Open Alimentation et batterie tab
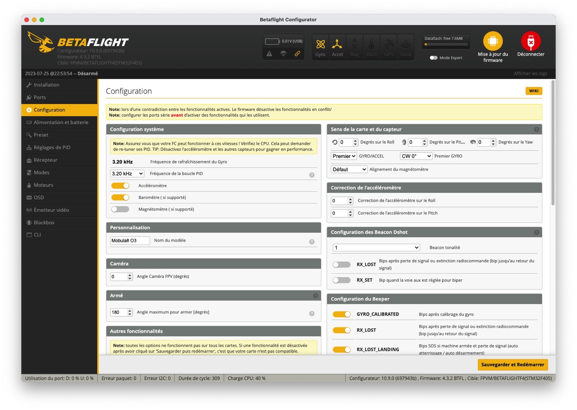This screenshot has height=410, width=577. tap(59, 122)
